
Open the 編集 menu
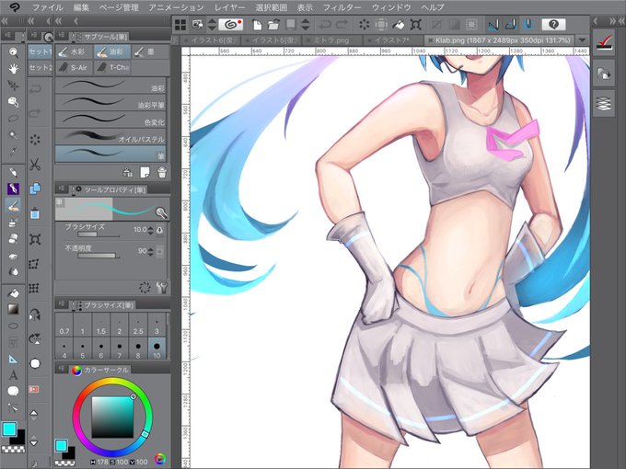pos(81,7)
